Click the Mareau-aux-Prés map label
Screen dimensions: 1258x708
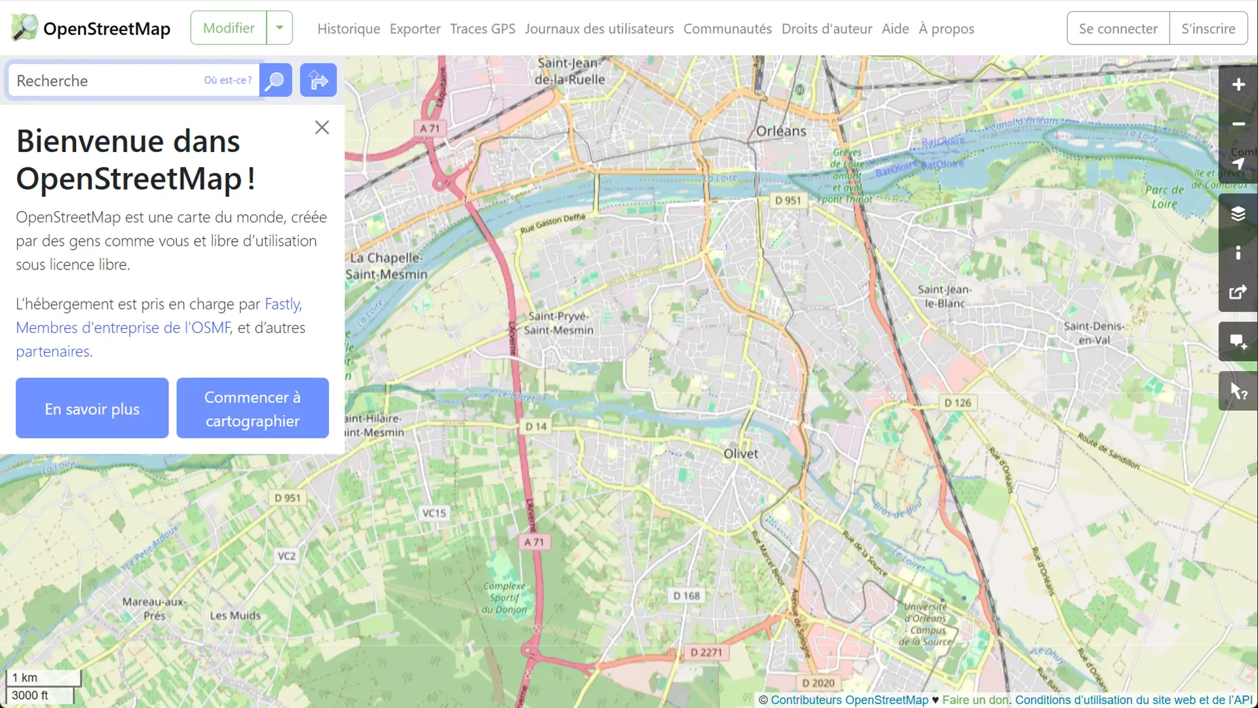(154, 608)
